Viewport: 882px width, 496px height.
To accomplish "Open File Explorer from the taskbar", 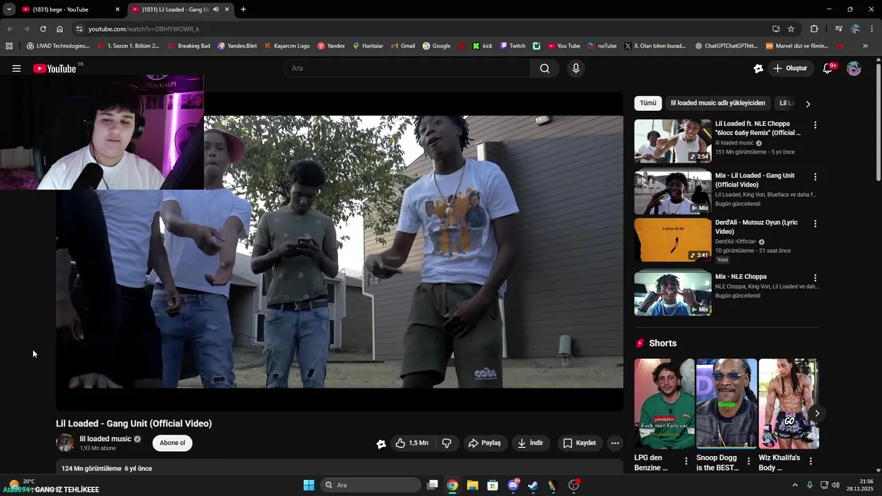I will click(472, 485).
